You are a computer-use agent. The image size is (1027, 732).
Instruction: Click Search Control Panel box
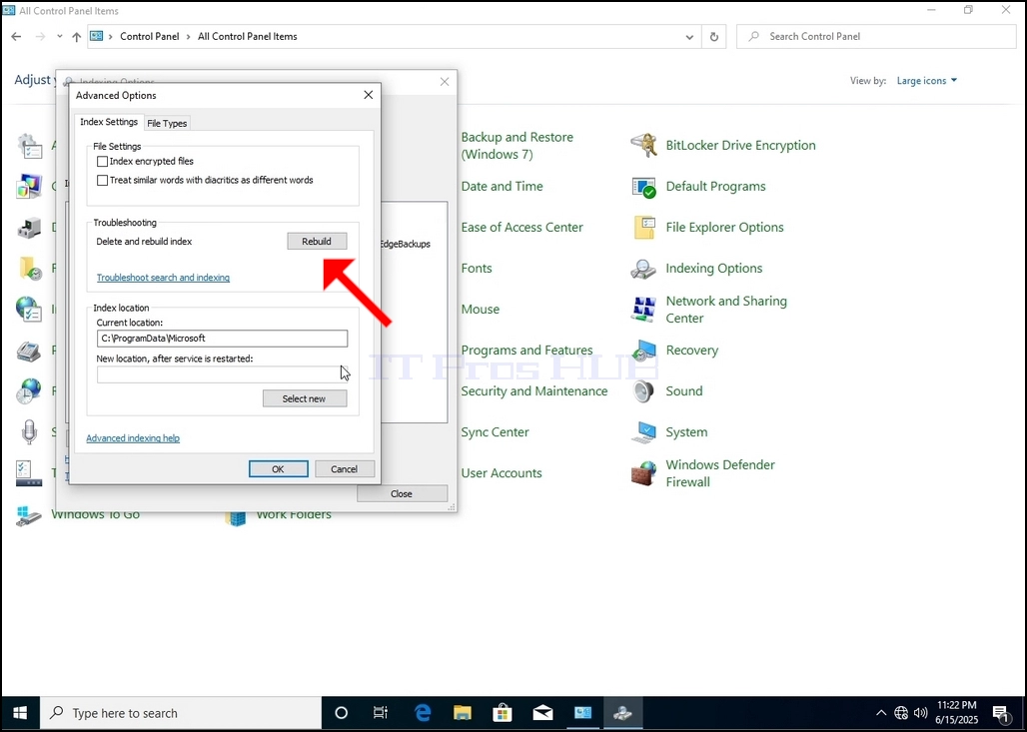click(876, 37)
